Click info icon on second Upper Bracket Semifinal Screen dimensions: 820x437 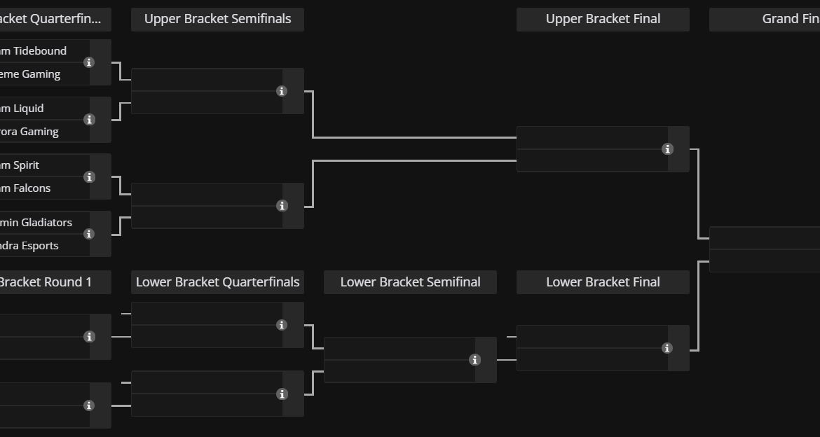pyautogui.click(x=282, y=206)
